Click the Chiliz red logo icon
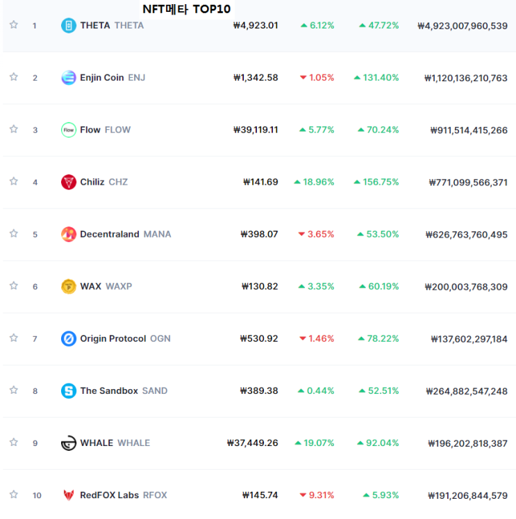The height and width of the screenshot is (519, 516). point(69,182)
